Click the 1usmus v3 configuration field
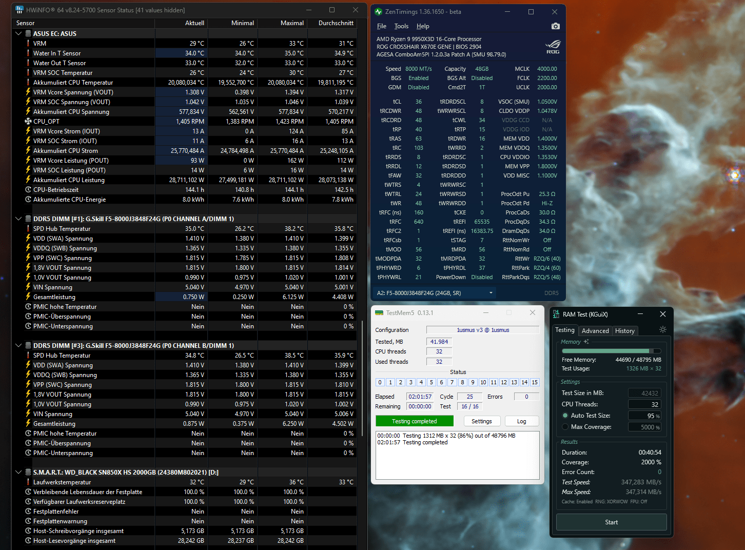The image size is (745, 550). 483,330
